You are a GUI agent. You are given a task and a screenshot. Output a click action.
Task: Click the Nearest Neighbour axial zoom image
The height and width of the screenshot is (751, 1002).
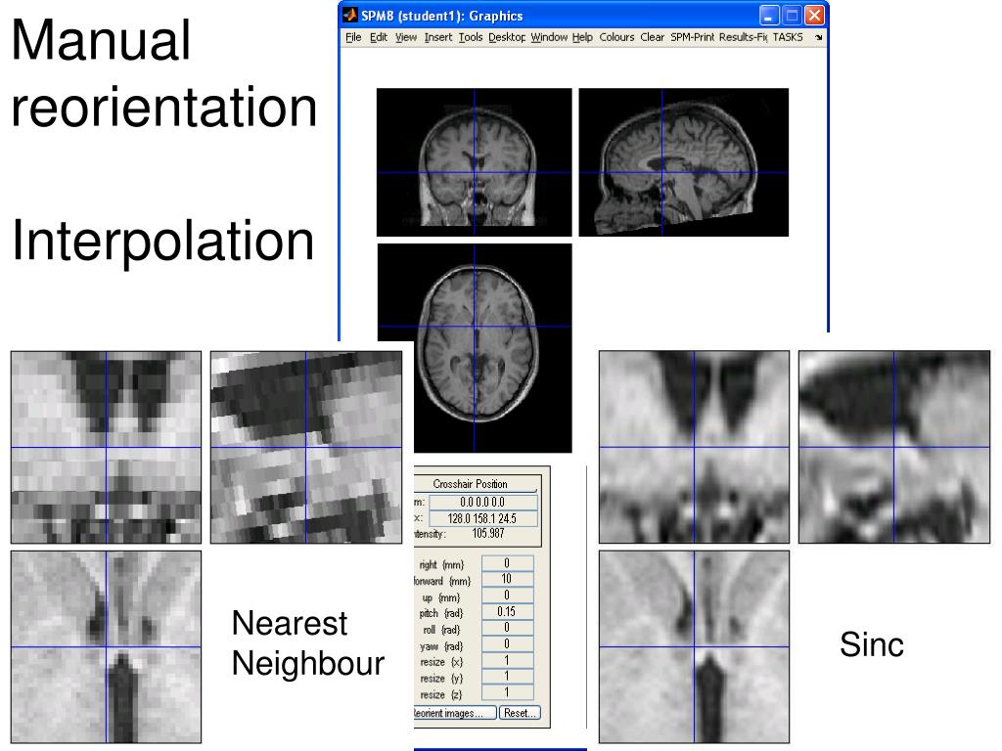point(106,647)
